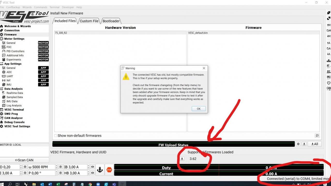Click the play button beside P 0,00 °
This screenshot has height=186, width=331.
[60, 173]
